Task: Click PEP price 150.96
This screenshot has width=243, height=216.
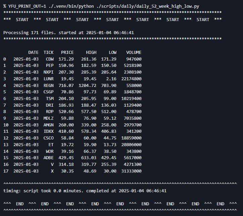Action: tap(66, 66)
